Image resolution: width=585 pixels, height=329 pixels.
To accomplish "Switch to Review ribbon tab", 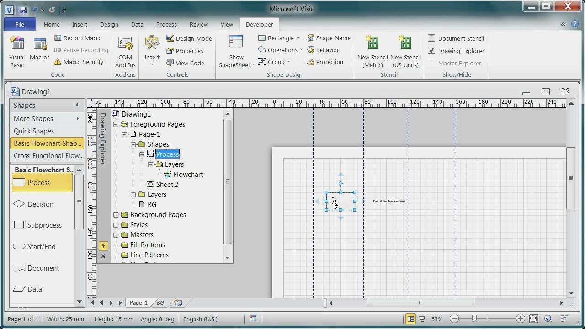I will pos(199,24).
